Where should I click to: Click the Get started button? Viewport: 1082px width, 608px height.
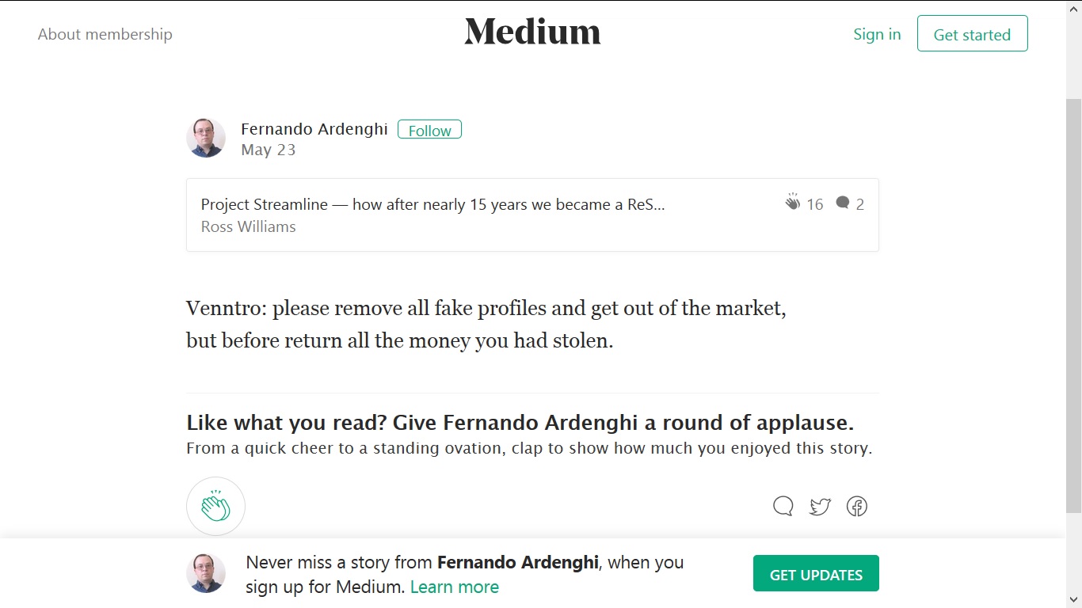pos(972,34)
